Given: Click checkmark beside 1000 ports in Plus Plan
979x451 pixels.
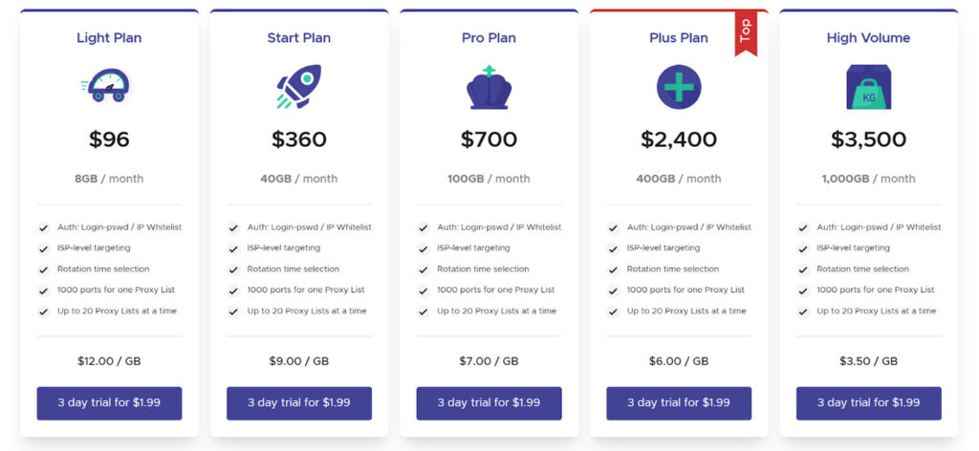Looking at the screenshot, I should [613, 290].
